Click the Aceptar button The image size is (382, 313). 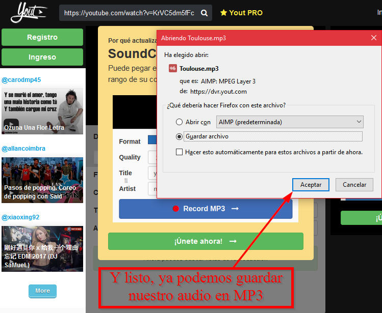311,185
